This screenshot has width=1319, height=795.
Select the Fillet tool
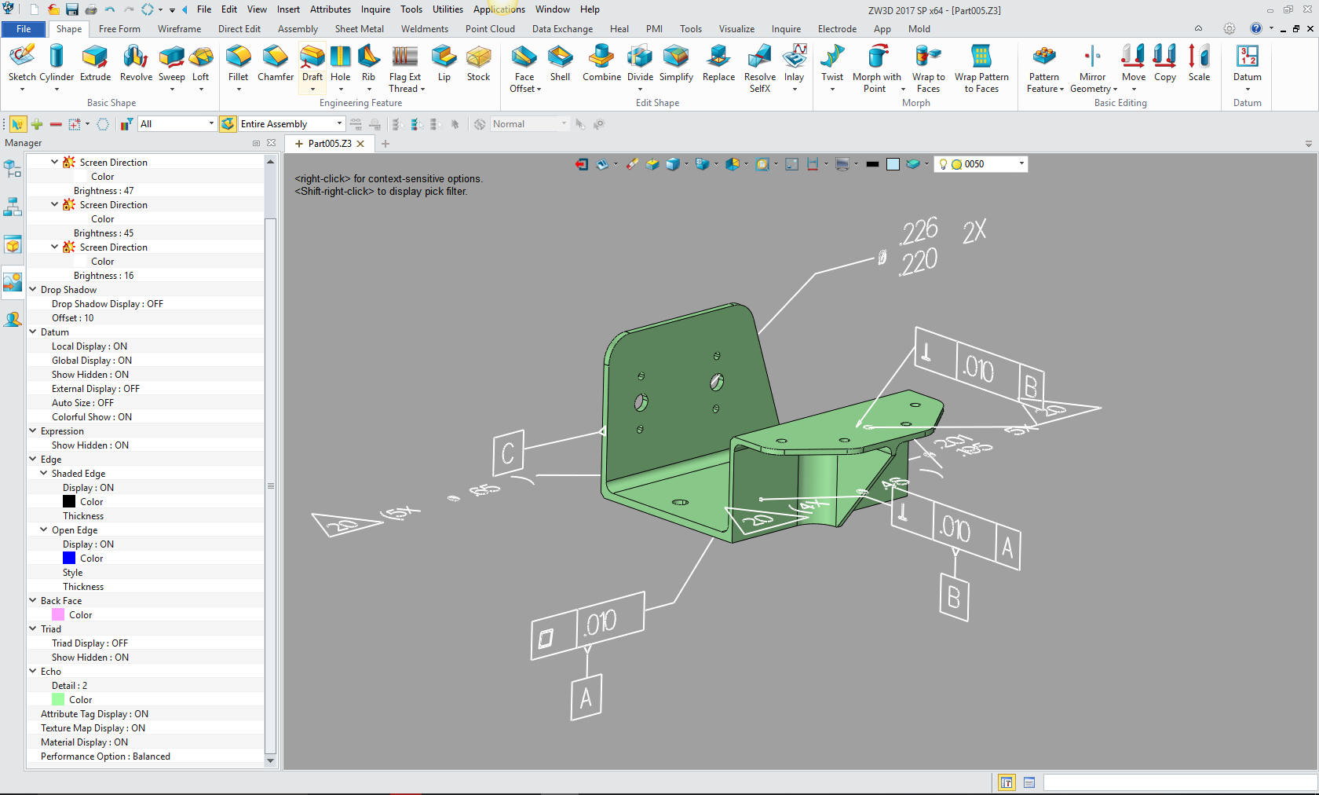click(238, 63)
